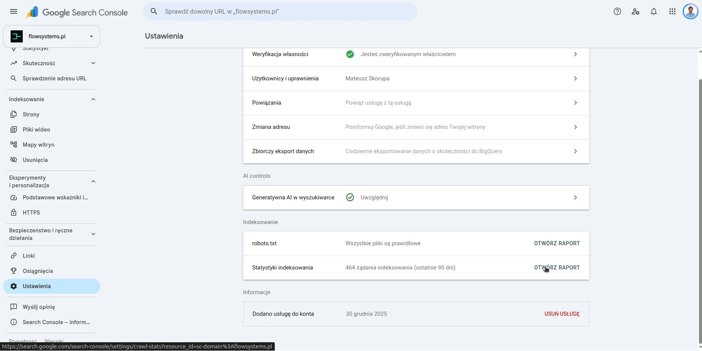This screenshot has height=351, width=702.
Task: Click USUŃ USŁUGĘ button
Action: pos(562,314)
